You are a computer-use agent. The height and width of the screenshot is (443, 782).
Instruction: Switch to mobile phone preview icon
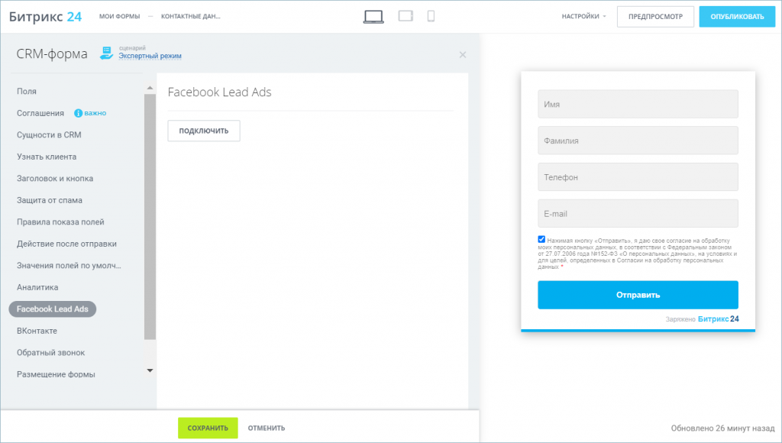coord(431,16)
